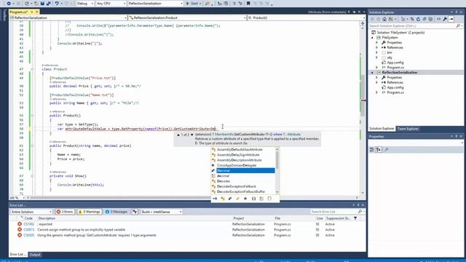The height and width of the screenshot is (262, 466).
Task: Show next overload in signature help
Action: [x=192, y=135]
